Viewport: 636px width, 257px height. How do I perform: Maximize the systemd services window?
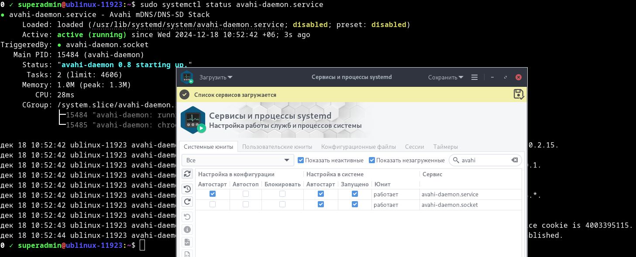click(505, 77)
